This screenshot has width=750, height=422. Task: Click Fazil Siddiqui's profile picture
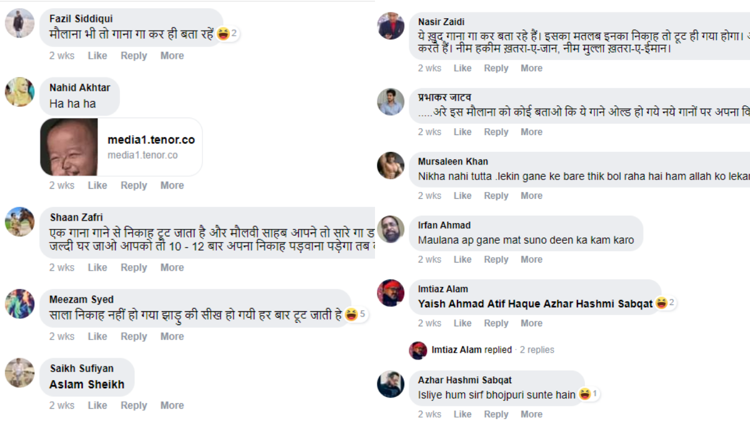click(x=19, y=23)
